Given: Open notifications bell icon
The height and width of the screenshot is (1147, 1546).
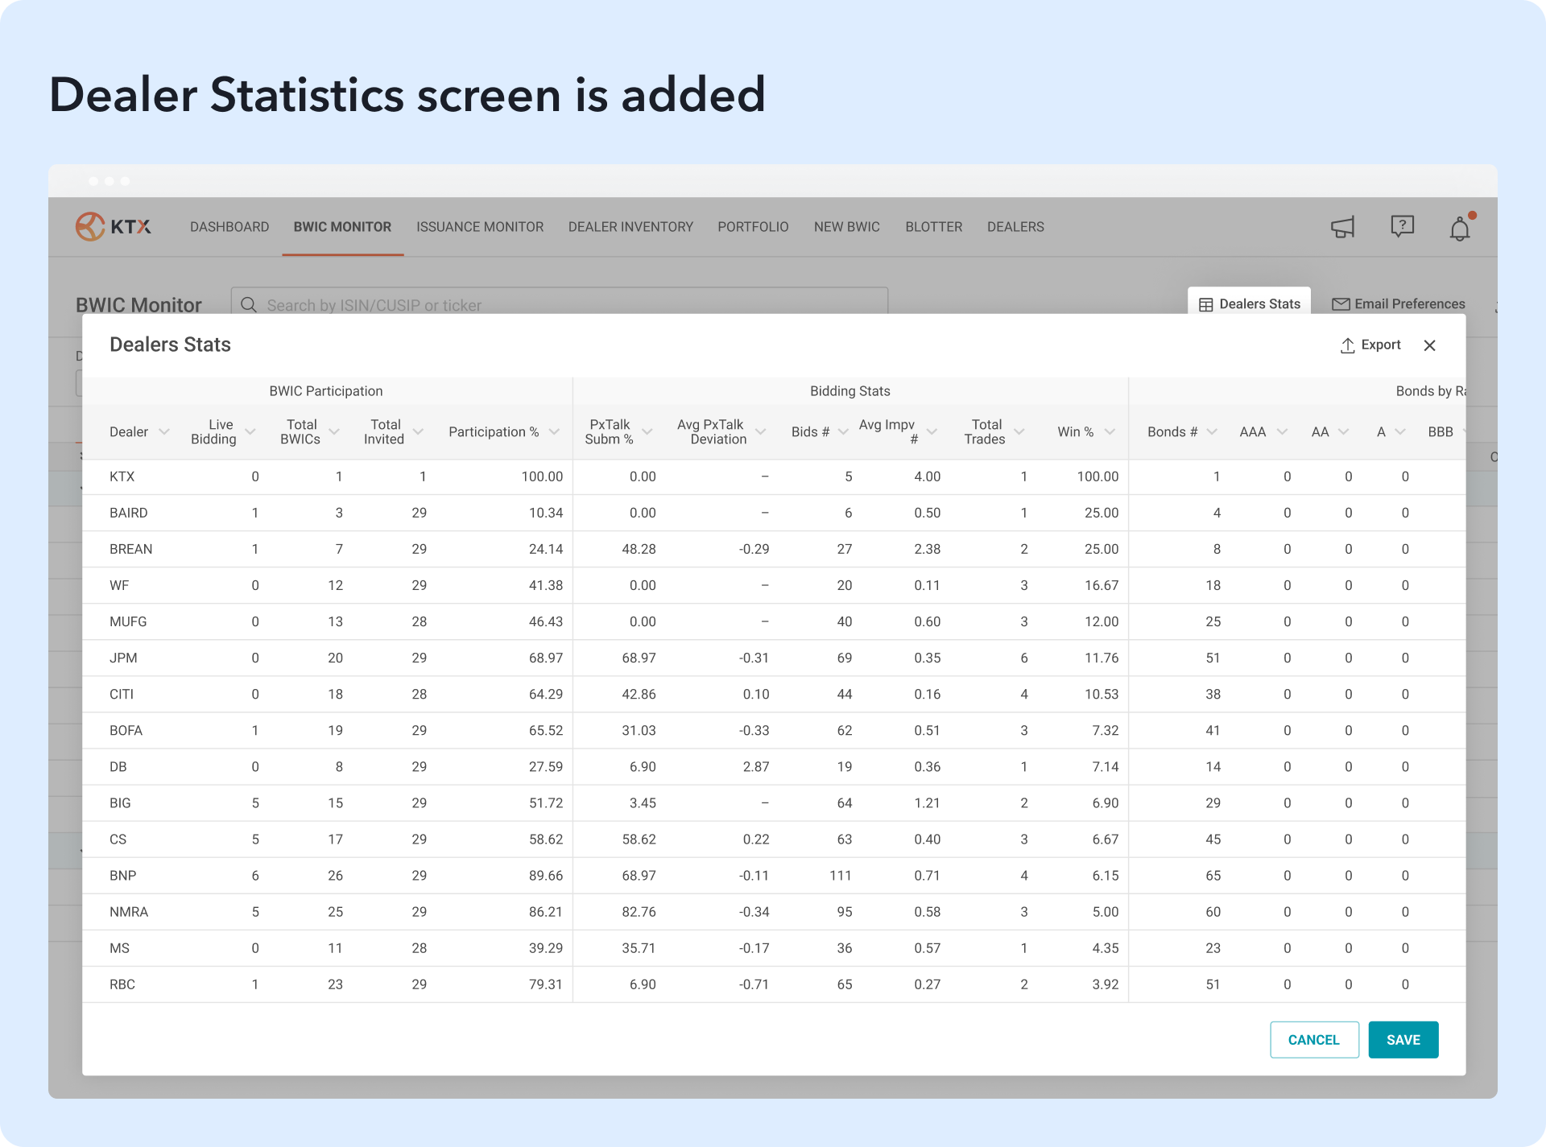Looking at the screenshot, I should coord(1460,229).
